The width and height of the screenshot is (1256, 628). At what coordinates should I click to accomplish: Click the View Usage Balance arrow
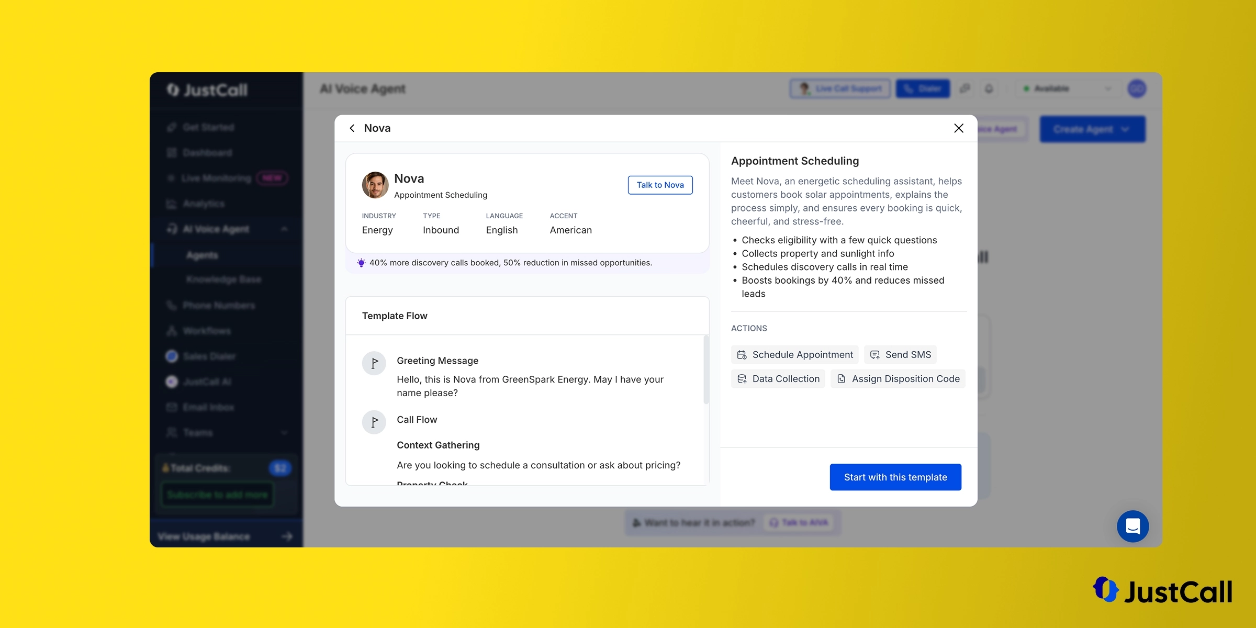[x=287, y=536]
